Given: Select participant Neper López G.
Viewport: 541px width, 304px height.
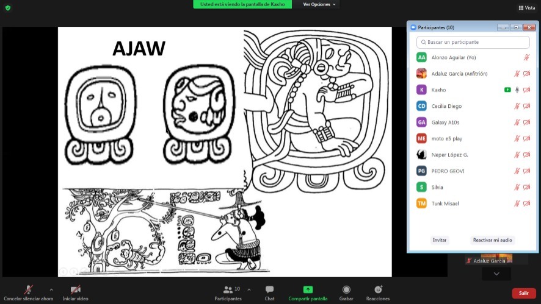Looking at the screenshot, I should coord(473,155).
